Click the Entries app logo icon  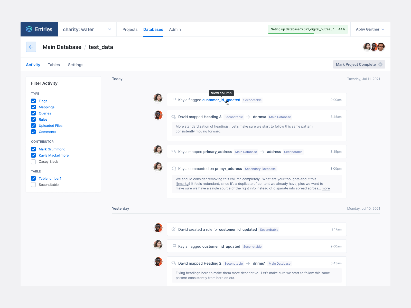(29, 29)
